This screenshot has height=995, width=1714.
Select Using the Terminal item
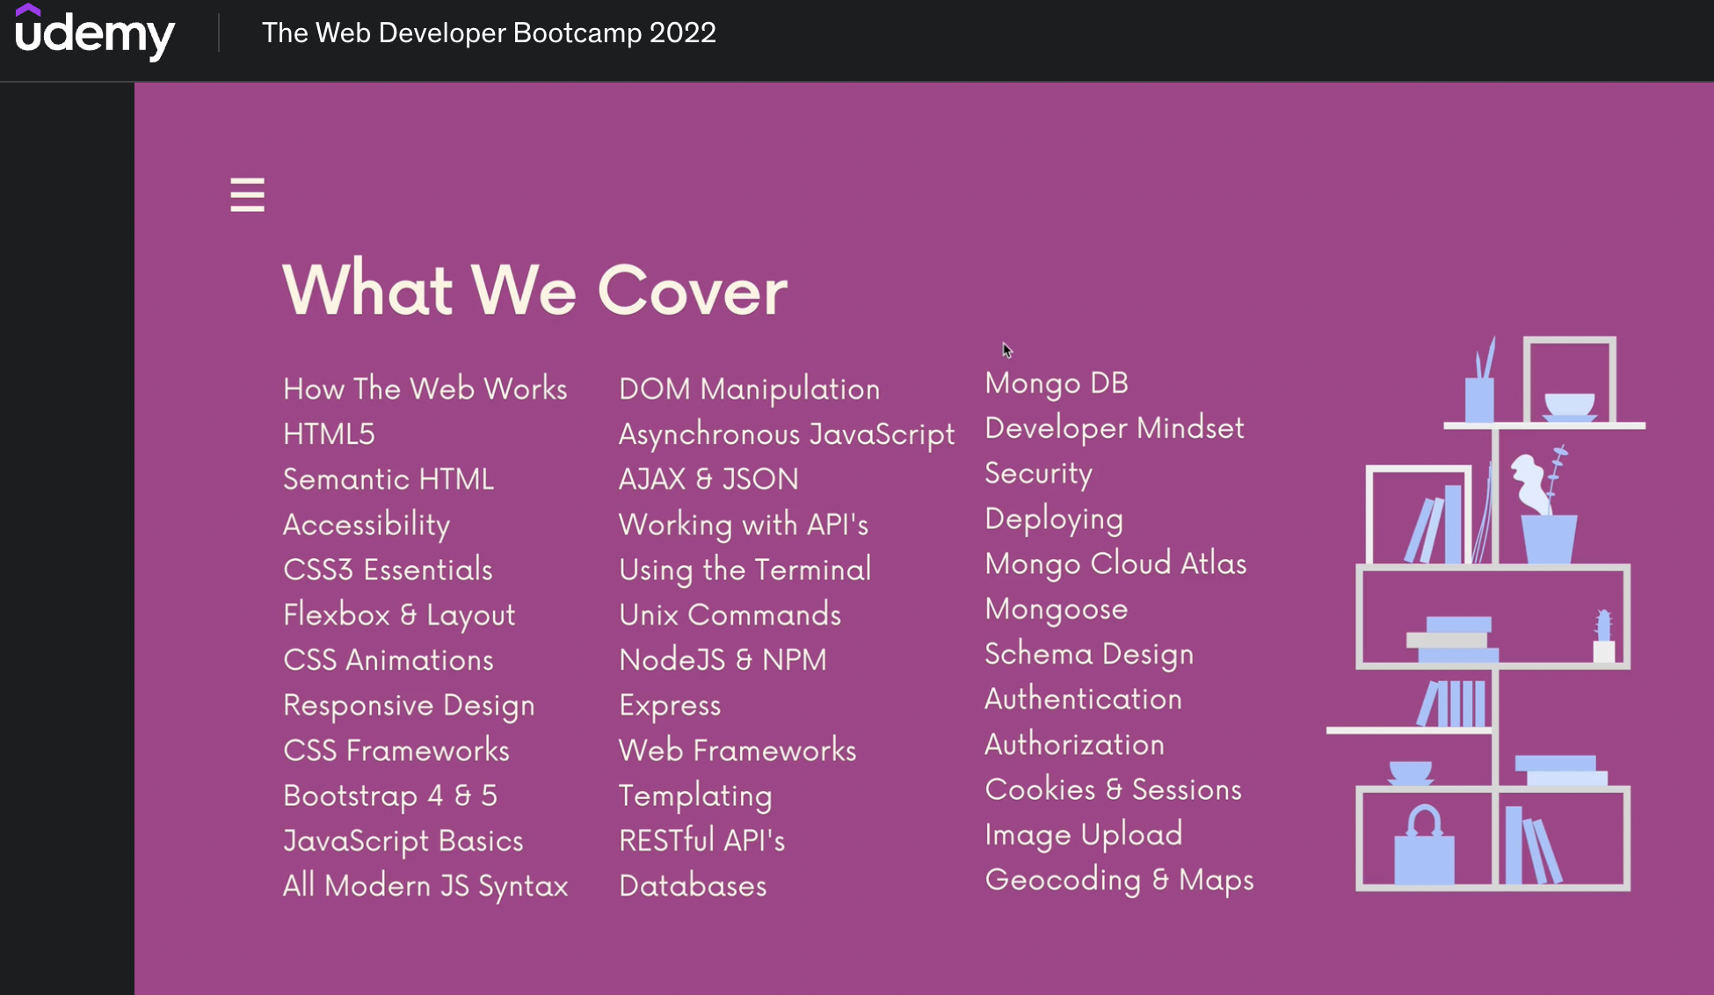(744, 570)
